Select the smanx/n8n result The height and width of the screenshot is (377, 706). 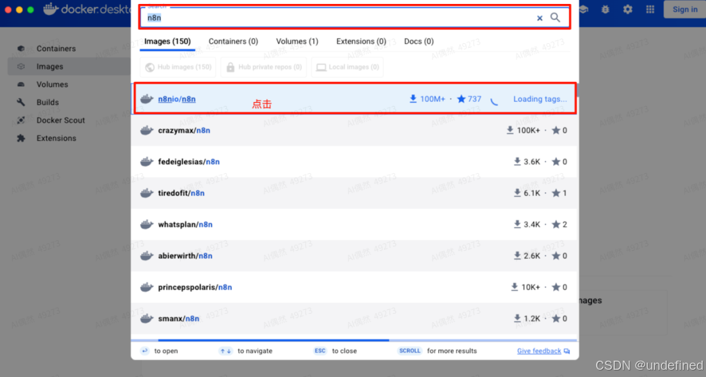pyautogui.click(x=354, y=318)
